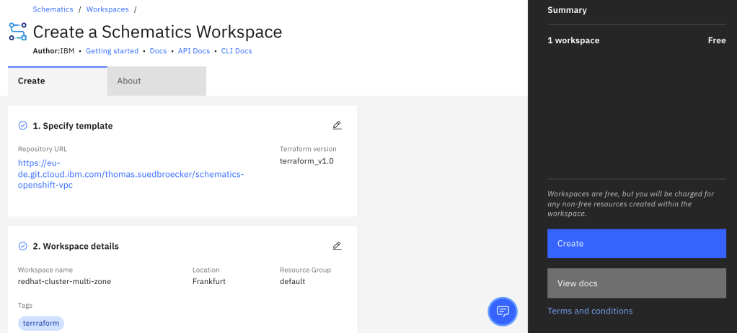Visit the API Docs link
The width and height of the screenshot is (737, 333).
click(194, 51)
